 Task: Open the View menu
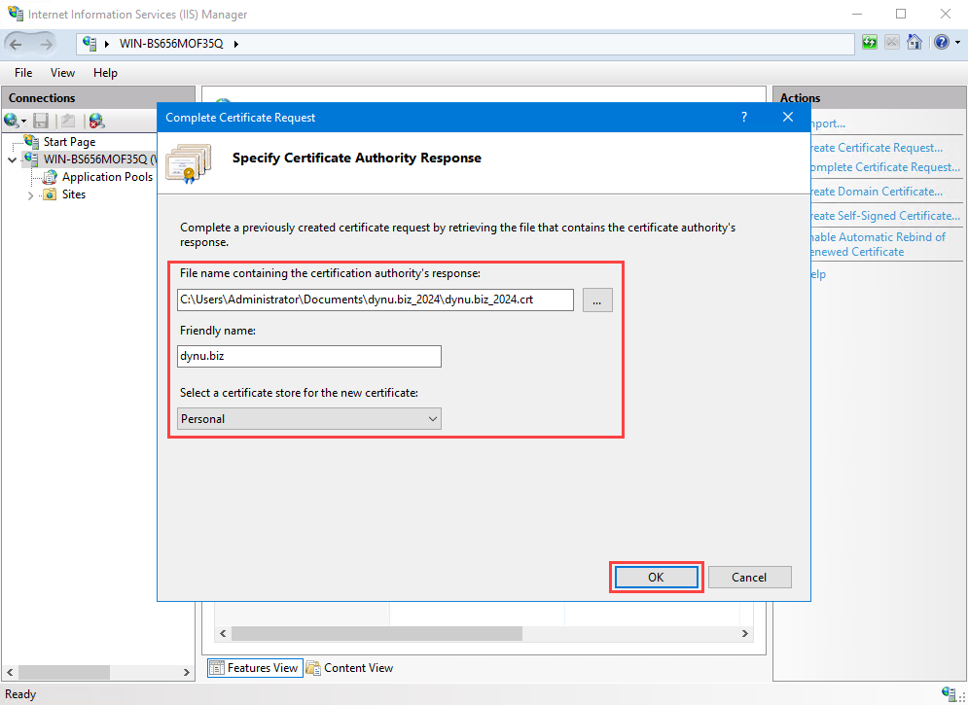tap(62, 73)
